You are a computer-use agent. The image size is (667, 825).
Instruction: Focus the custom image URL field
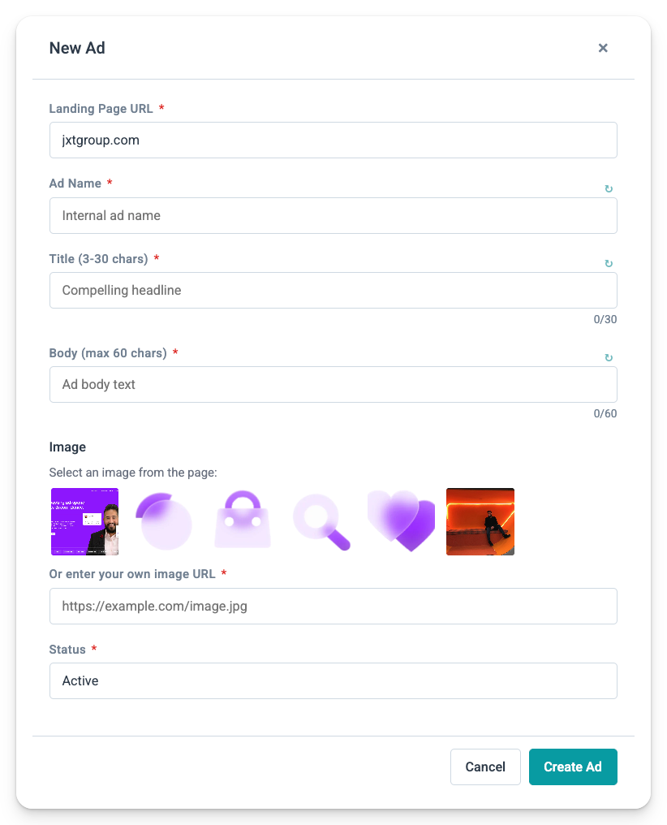point(333,606)
